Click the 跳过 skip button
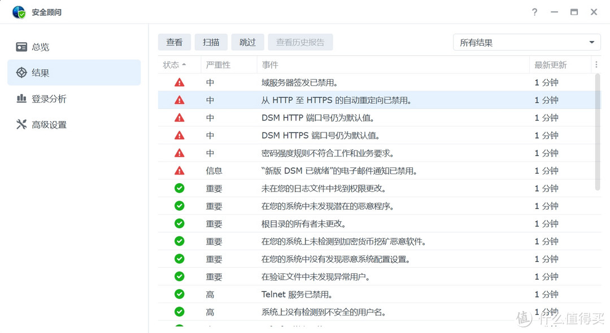The image size is (610, 333). pos(247,42)
